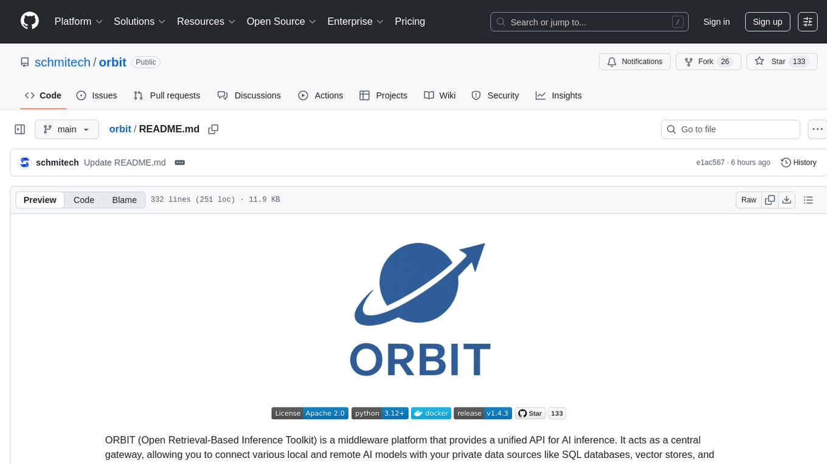827x464 pixels.
Task: Download the raw file
Action: (787, 200)
